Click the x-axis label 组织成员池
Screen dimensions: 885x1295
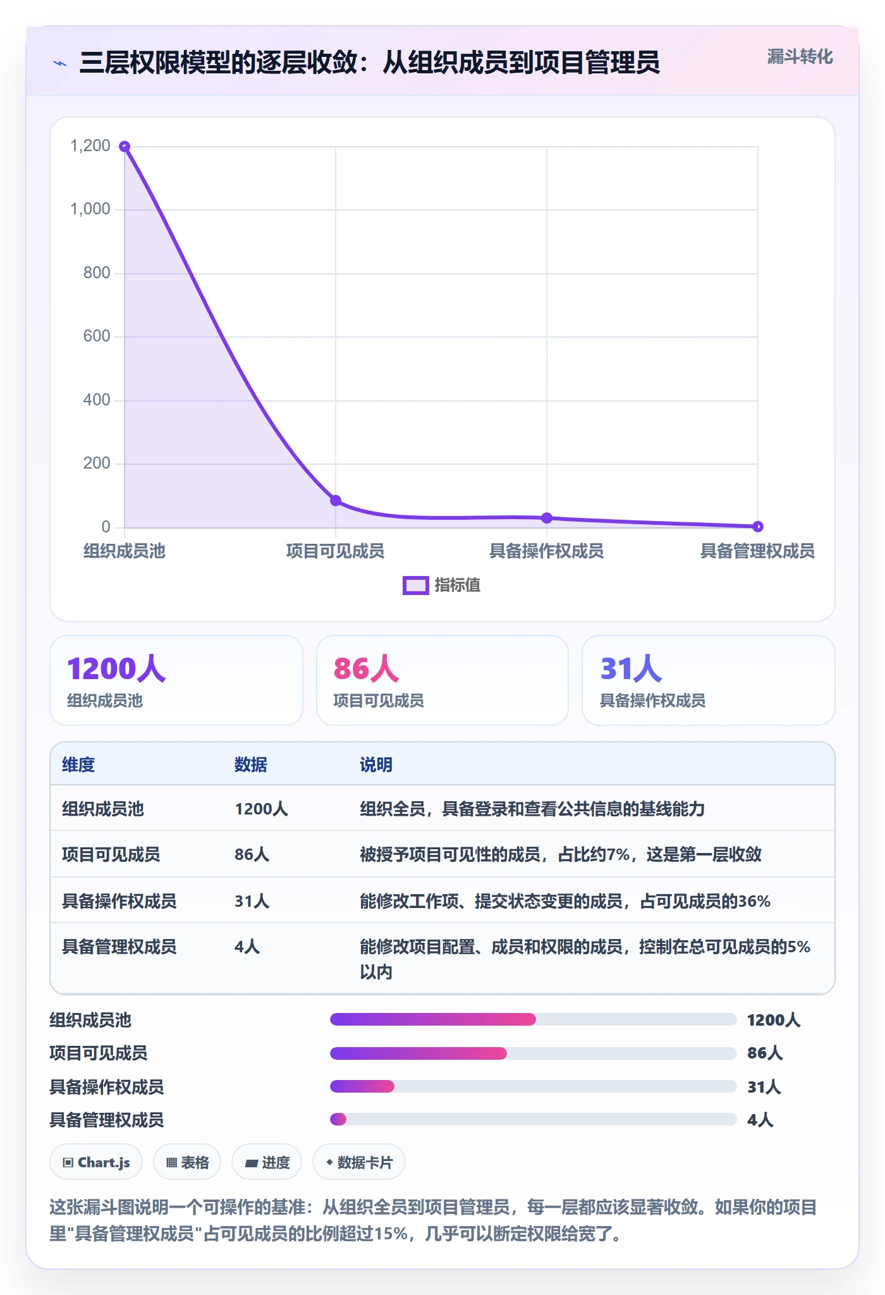click(125, 551)
